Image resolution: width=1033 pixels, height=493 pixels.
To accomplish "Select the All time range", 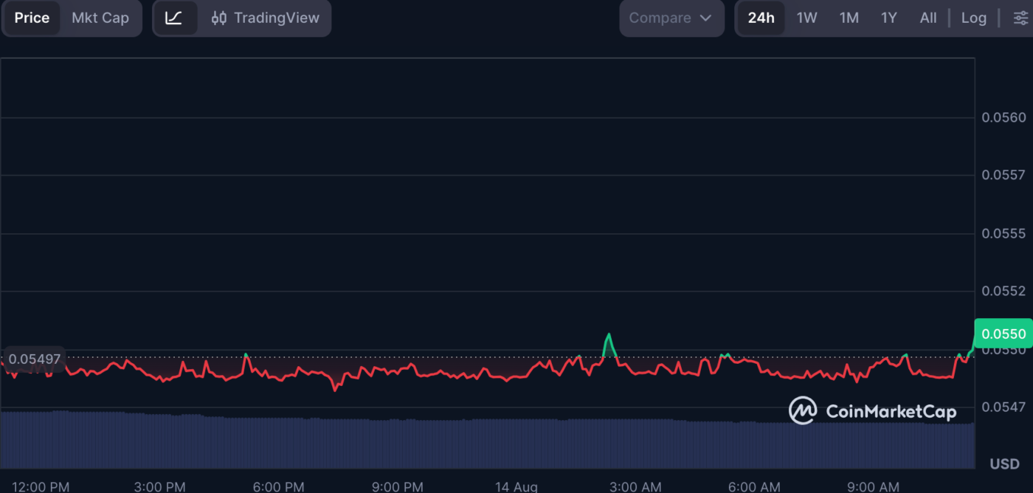I will 928,18.
